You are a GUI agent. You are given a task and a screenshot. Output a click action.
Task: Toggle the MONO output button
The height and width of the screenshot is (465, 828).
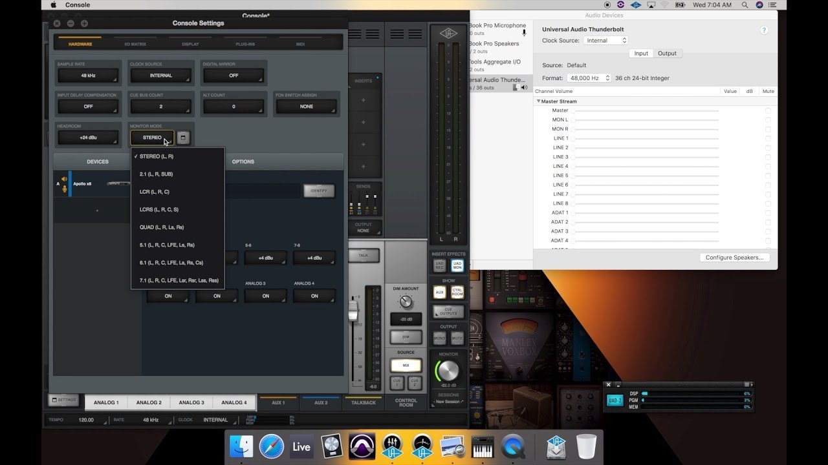(x=439, y=338)
